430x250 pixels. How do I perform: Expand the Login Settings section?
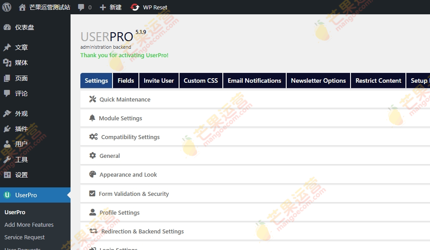tap(255, 246)
